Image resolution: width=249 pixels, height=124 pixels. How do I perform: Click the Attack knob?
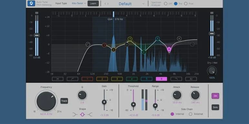point(177,95)
